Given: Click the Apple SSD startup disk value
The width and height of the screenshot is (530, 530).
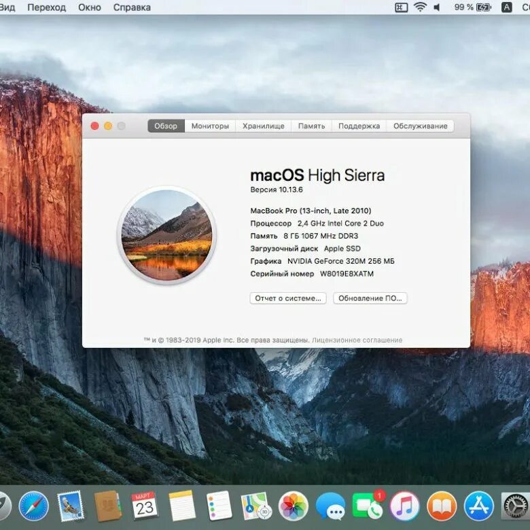Looking at the screenshot, I should coord(342,249).
